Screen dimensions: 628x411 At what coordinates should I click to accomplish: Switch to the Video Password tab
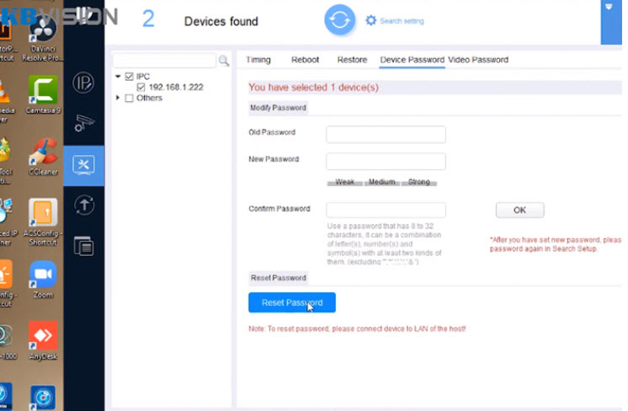pos(478,60)
